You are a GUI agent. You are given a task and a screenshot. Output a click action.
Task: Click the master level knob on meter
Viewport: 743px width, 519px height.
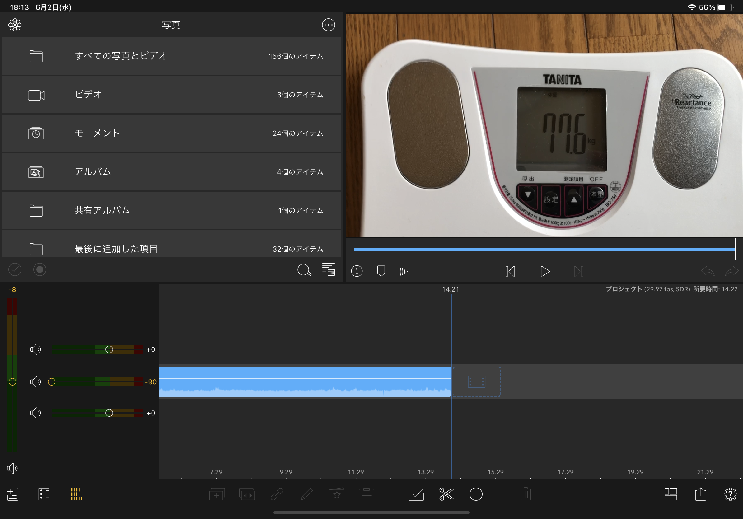click(12, 382)
